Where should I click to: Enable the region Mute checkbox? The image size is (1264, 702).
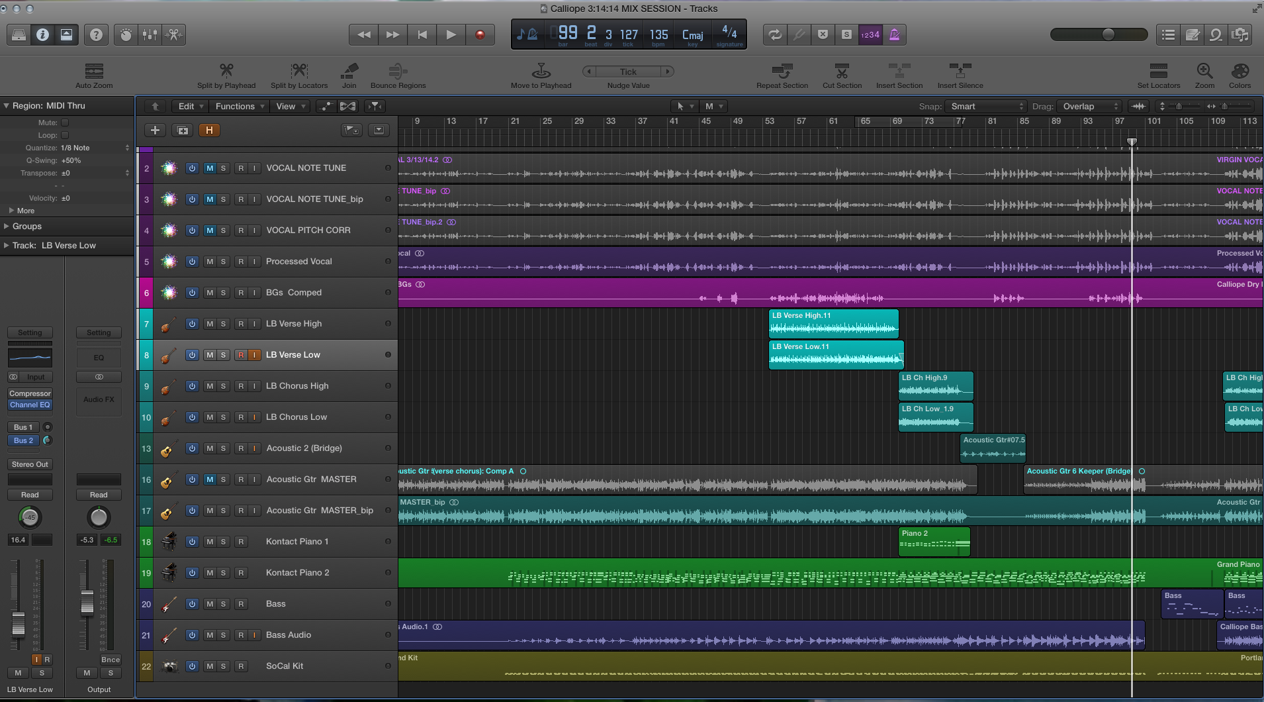click(65, 123)
